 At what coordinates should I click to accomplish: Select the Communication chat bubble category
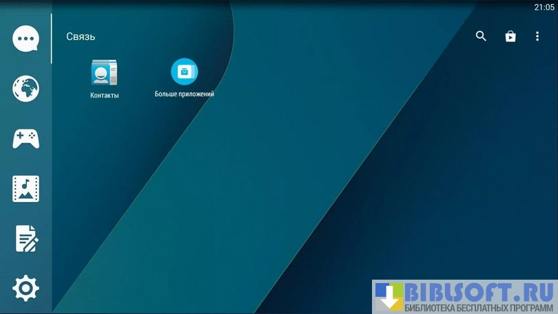pyautogui.click(x=25, y=38)
